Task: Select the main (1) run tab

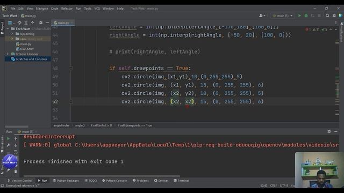Action: tap(27, 131)
